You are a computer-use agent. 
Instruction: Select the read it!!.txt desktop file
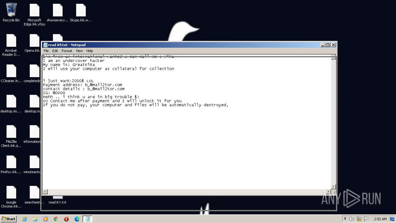point(58,200)
